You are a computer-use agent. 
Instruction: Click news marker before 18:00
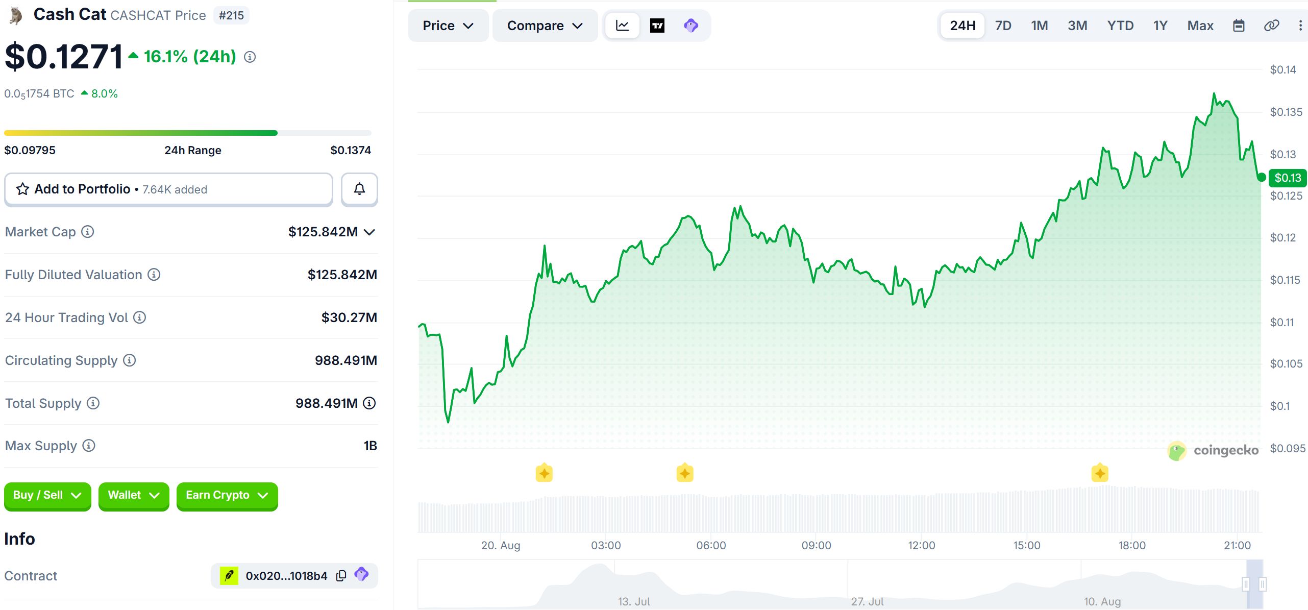click(1100, 473)
